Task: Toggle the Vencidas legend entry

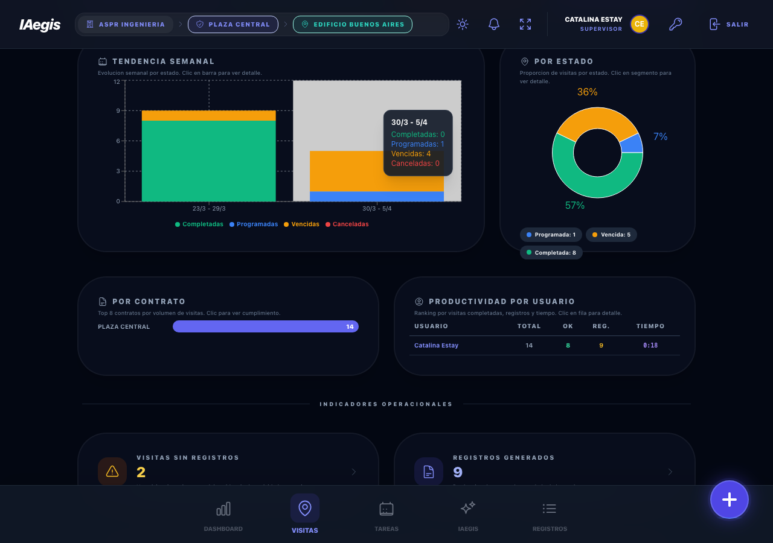Action: pos(301,224)
